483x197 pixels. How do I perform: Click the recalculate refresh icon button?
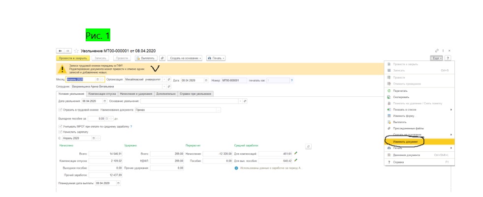(x=308, y=146)
